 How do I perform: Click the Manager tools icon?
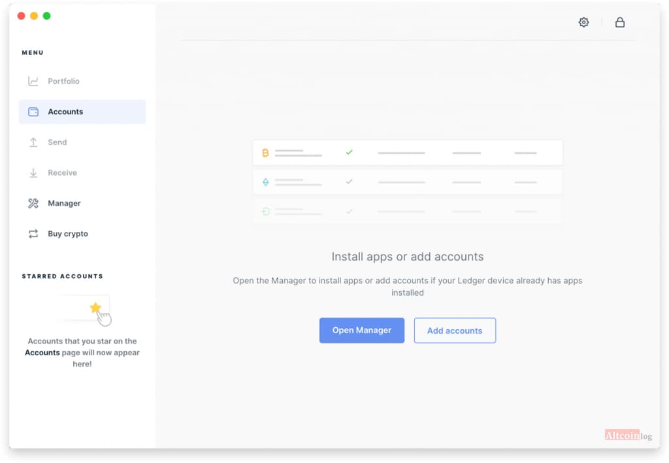coord(33,203)
